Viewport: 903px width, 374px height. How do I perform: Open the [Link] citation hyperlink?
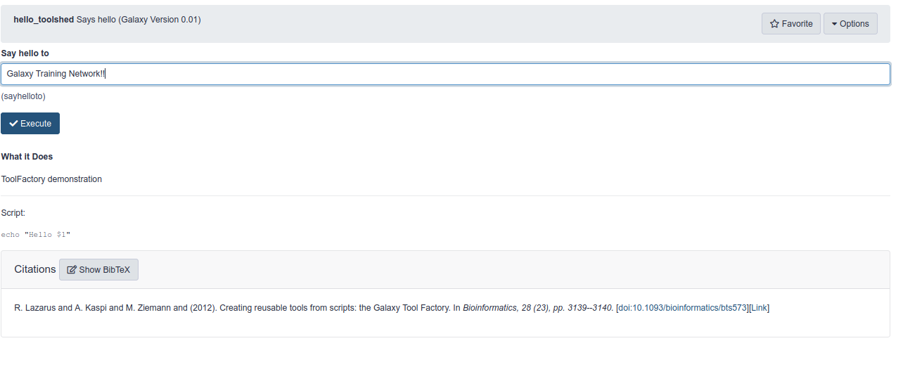(759, 308)
